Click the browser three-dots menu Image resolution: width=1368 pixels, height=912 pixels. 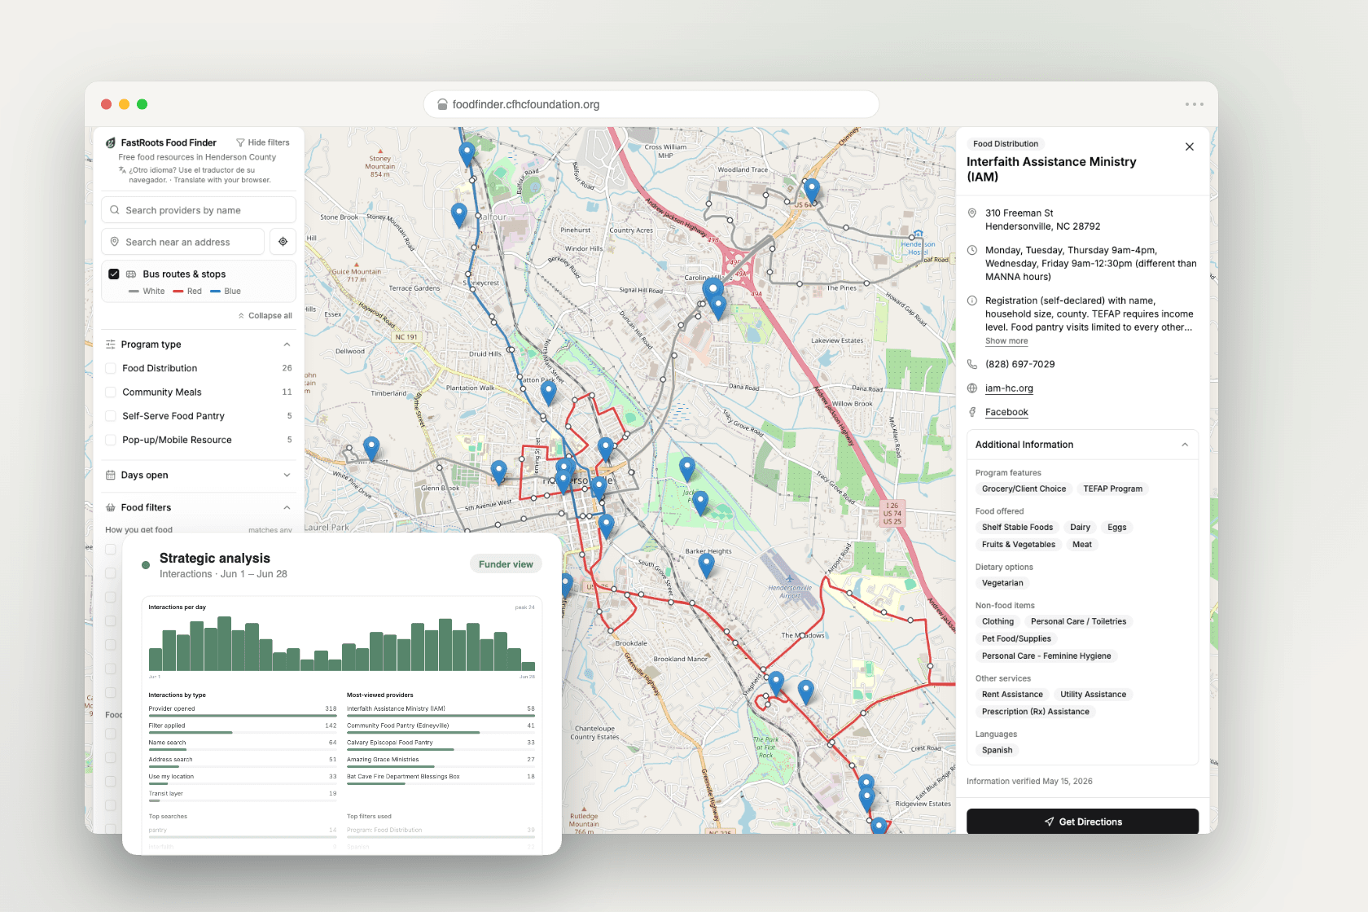[x=1195, y=104]
